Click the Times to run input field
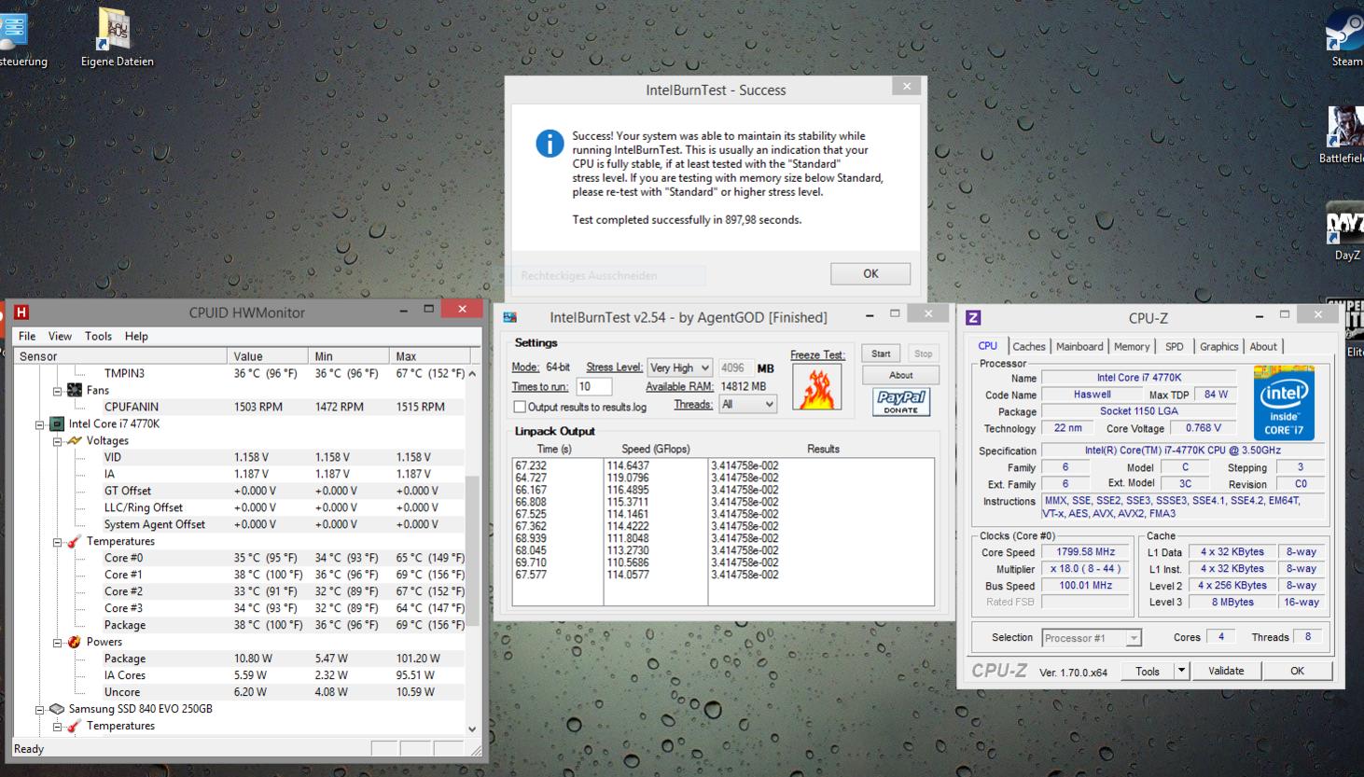Image resolution: width=1364 pixels, height=777 pixels. (x=593, y=386)
